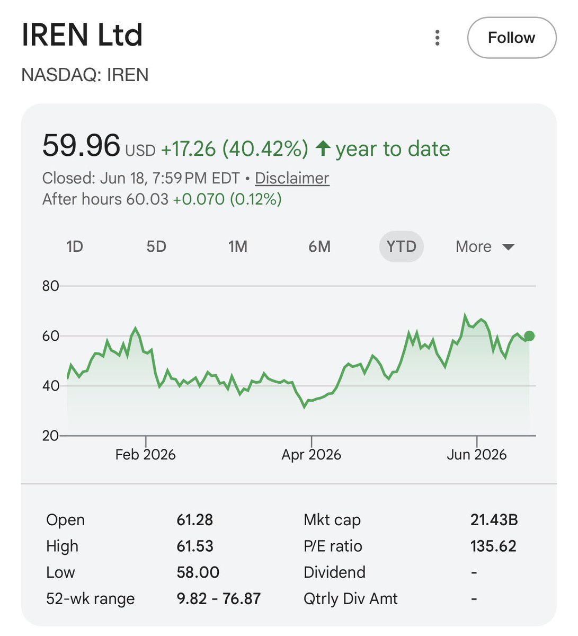Screen dimensions: 578x636
Task: Click the 20 y-axis label
Action: 50,436
